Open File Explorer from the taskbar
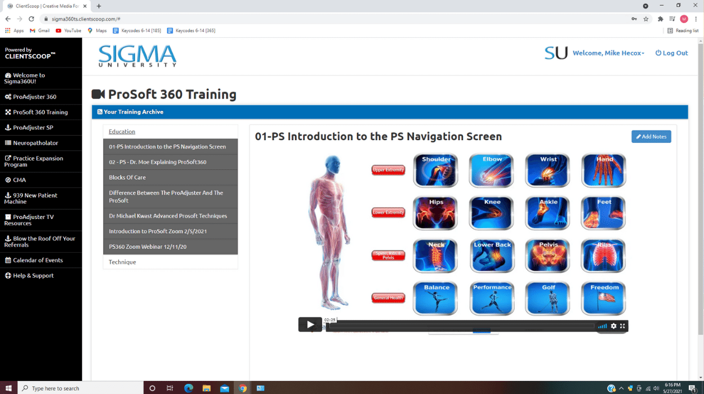Image resolution: width=704 pixels, height=394 pixels. coord(207,388)
